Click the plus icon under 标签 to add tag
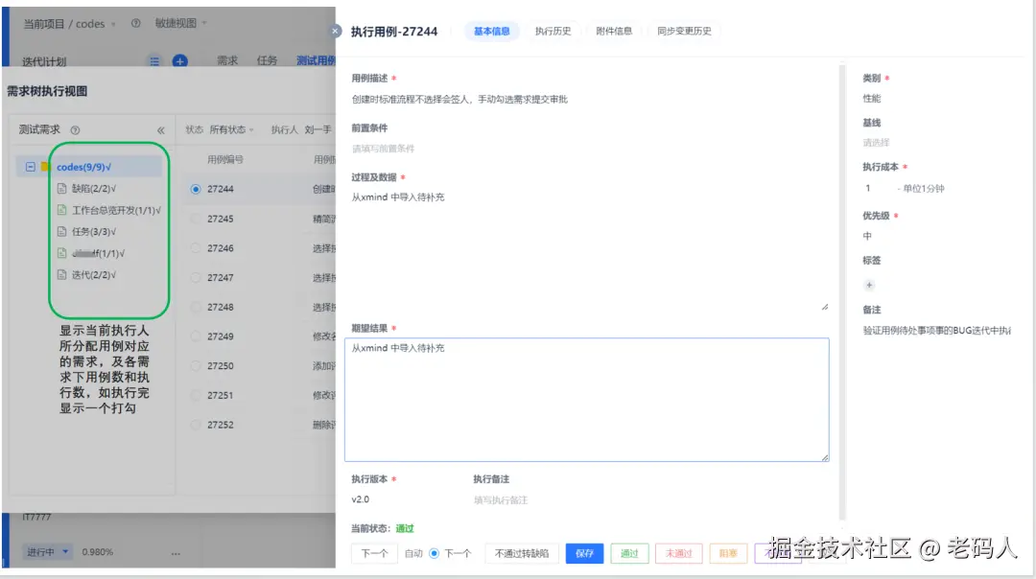The image size is (1036, 579). [869, 285]
